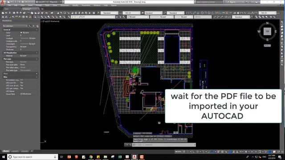Screen dimensions: 285x160
Task: Open the linetype ByLayer dropdown
Action: (162, 17)
